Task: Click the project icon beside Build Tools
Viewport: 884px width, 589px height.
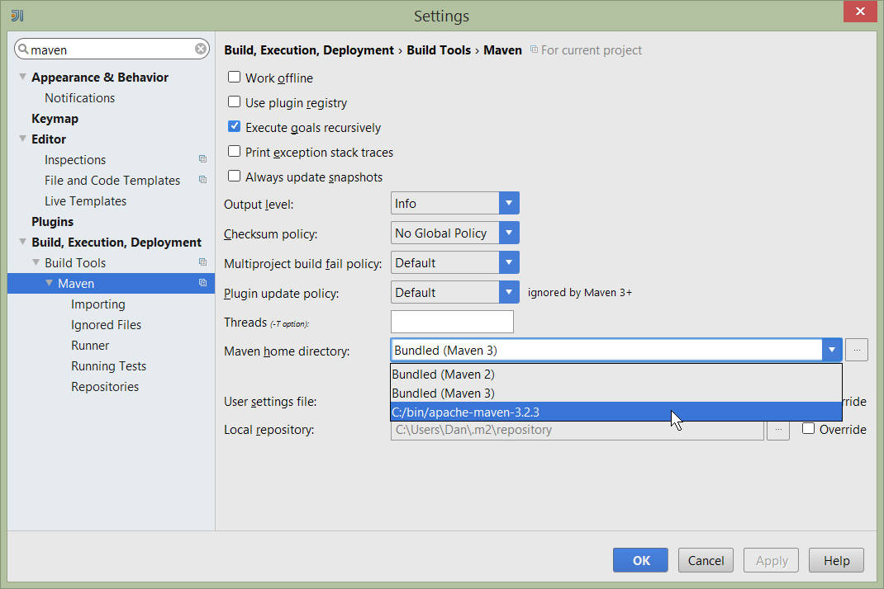Action: tap(202, 262)
